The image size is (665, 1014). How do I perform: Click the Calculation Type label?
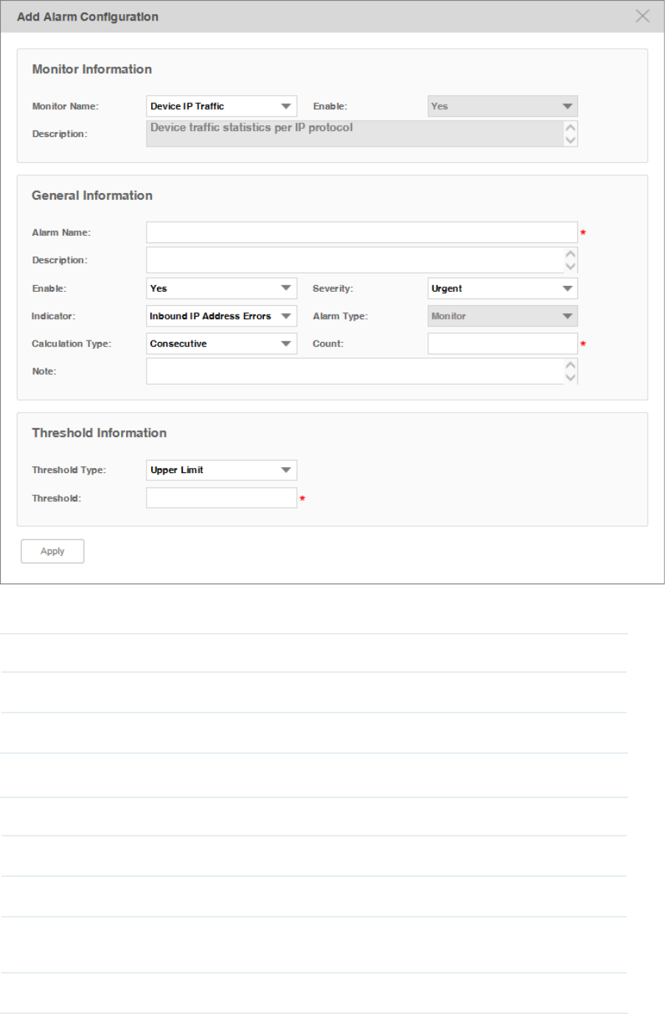pyautogui.click(x=72, y=344)
